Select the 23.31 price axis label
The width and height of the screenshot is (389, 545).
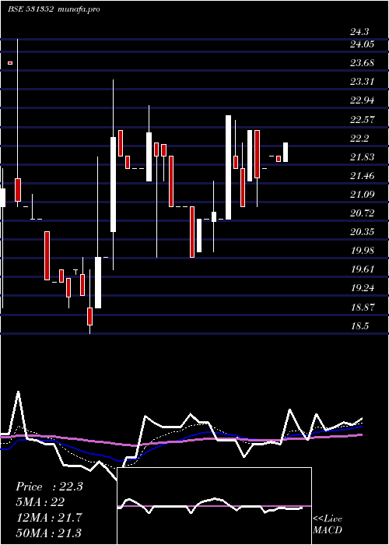(362, 82)
